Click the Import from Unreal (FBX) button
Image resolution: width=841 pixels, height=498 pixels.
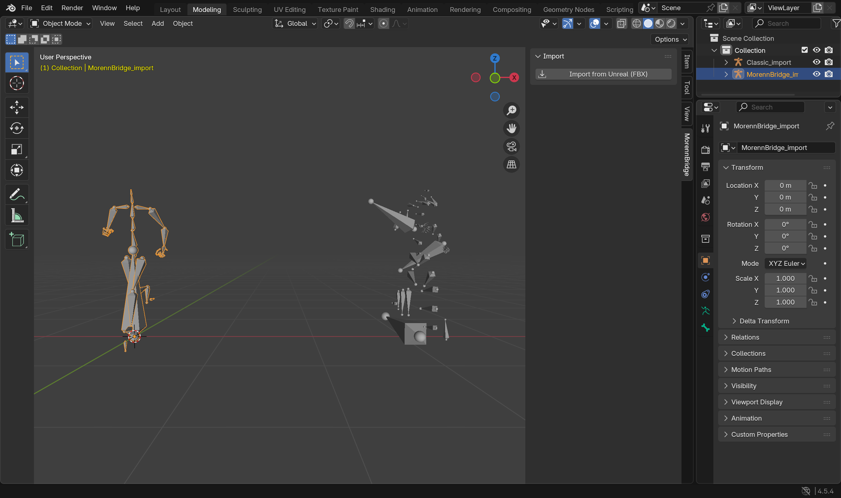point(603,74)
